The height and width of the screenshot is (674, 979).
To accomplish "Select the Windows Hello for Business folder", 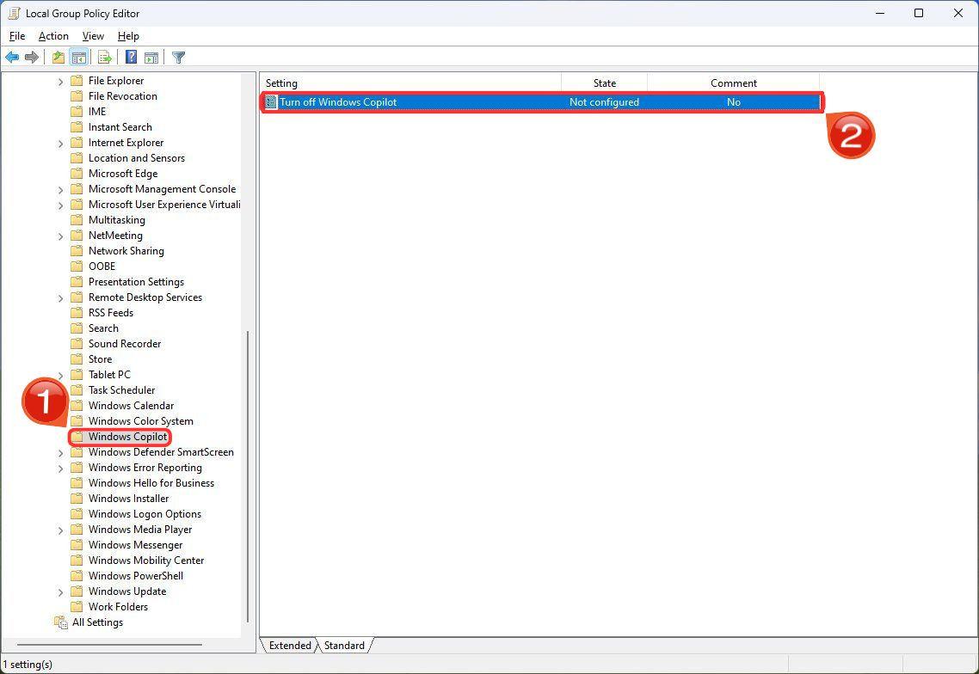I will point(151,483).
